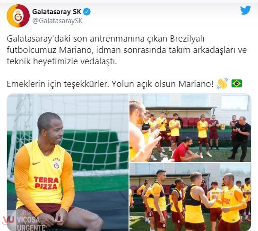Image resolution: width=258 pixels, height=231 pixels.
Task: Open the Galatasaray SK display name
Action: pyautogui.click(x=57, y=12)
